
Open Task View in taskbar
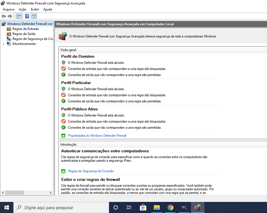pyautogui.click(x=129, y=207)
